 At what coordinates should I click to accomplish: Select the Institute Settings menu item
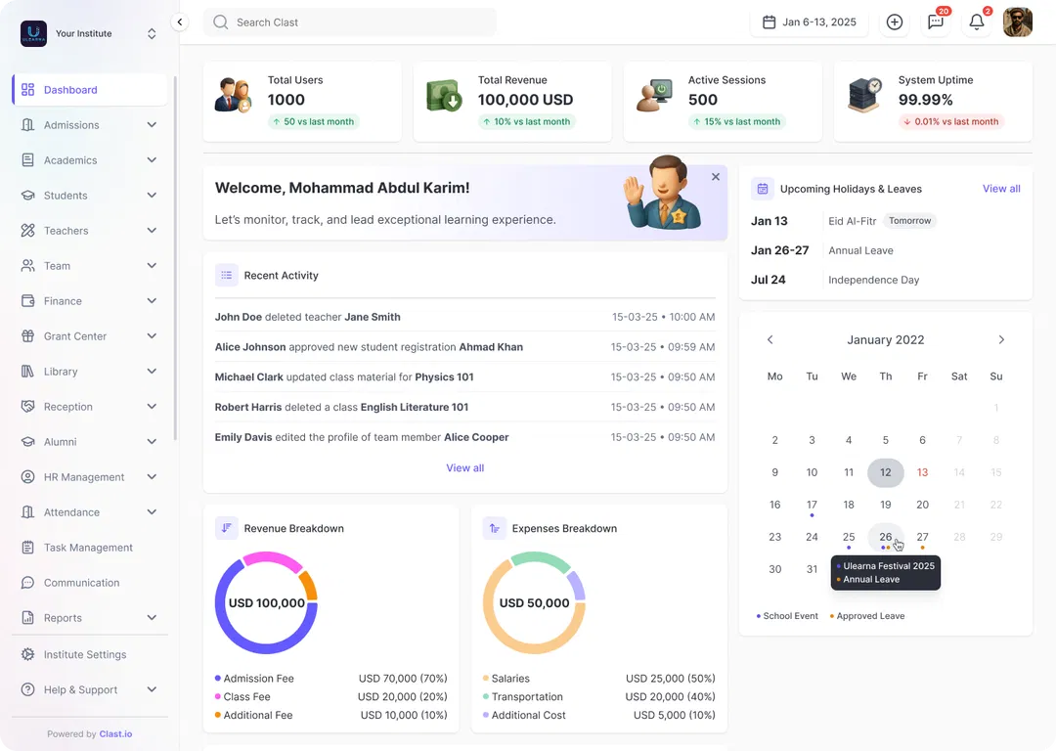pos(90,654)
